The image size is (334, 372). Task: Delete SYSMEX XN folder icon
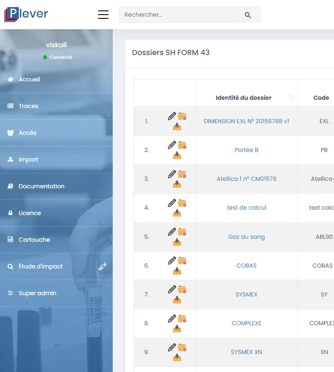(182, 347)
